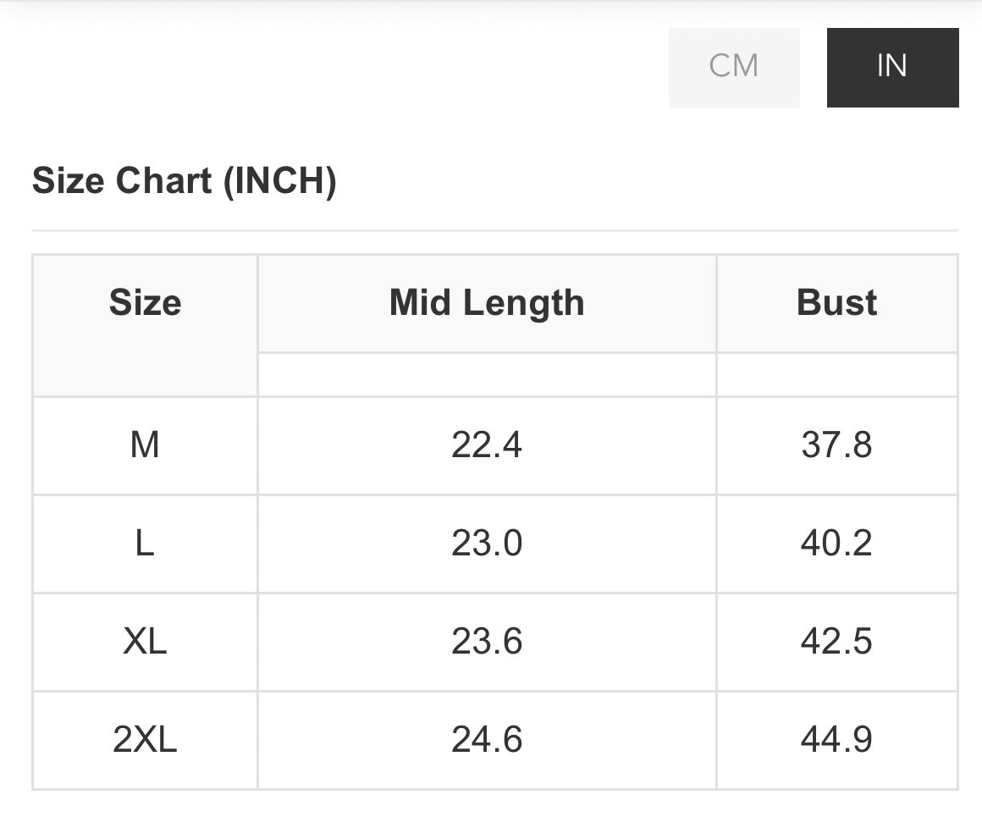The height and width of the screenshot is (828, 982).
Task: Click the 37.8 bust value
Action: point(836,445)
